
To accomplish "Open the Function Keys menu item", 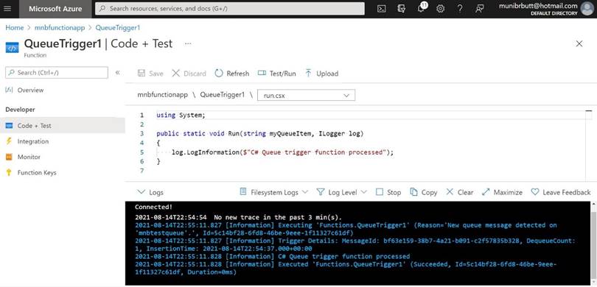I will click(37, 173).
